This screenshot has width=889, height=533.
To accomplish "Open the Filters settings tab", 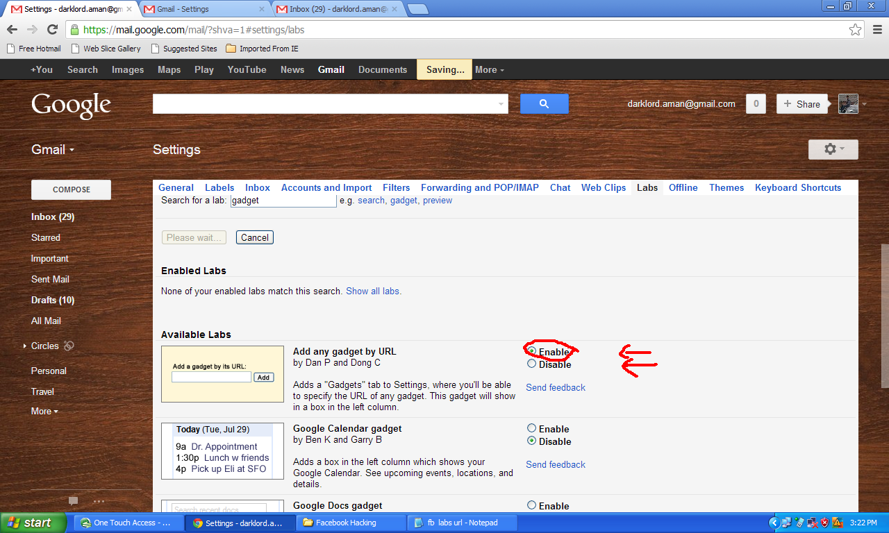I will 397,187.
